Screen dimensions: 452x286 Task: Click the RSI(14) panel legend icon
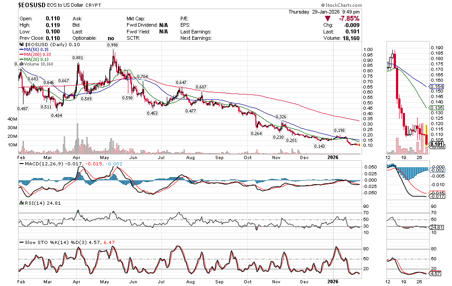(x=21, y=203)
